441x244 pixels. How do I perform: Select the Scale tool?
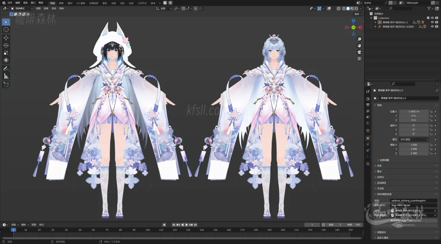tap(6, 53)
